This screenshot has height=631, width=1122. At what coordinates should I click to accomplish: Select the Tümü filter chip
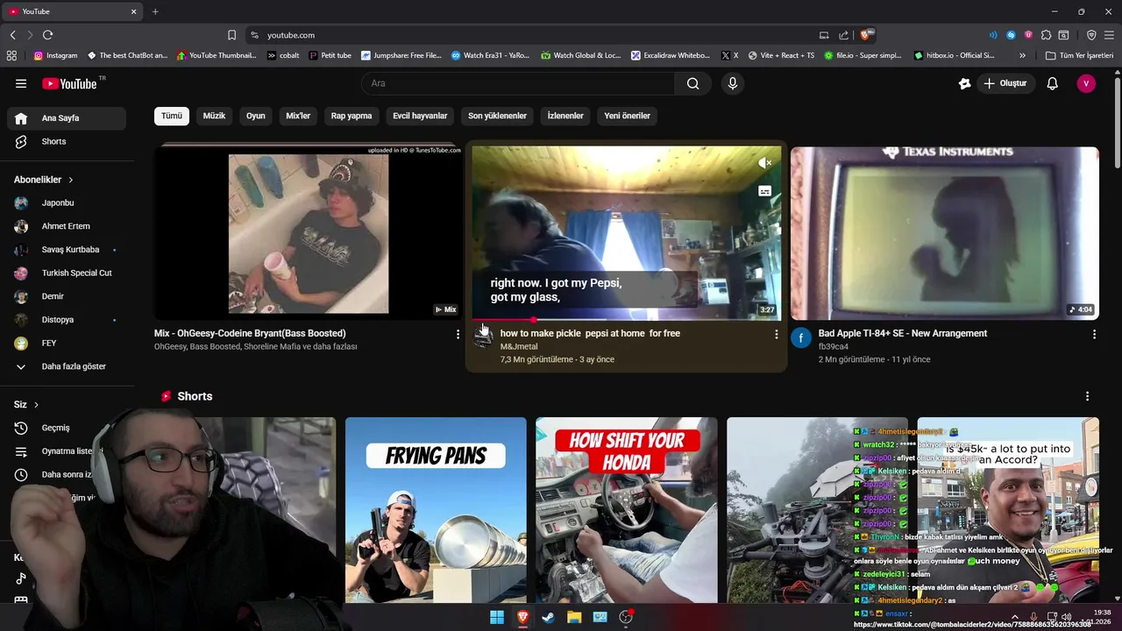point(172,116)
